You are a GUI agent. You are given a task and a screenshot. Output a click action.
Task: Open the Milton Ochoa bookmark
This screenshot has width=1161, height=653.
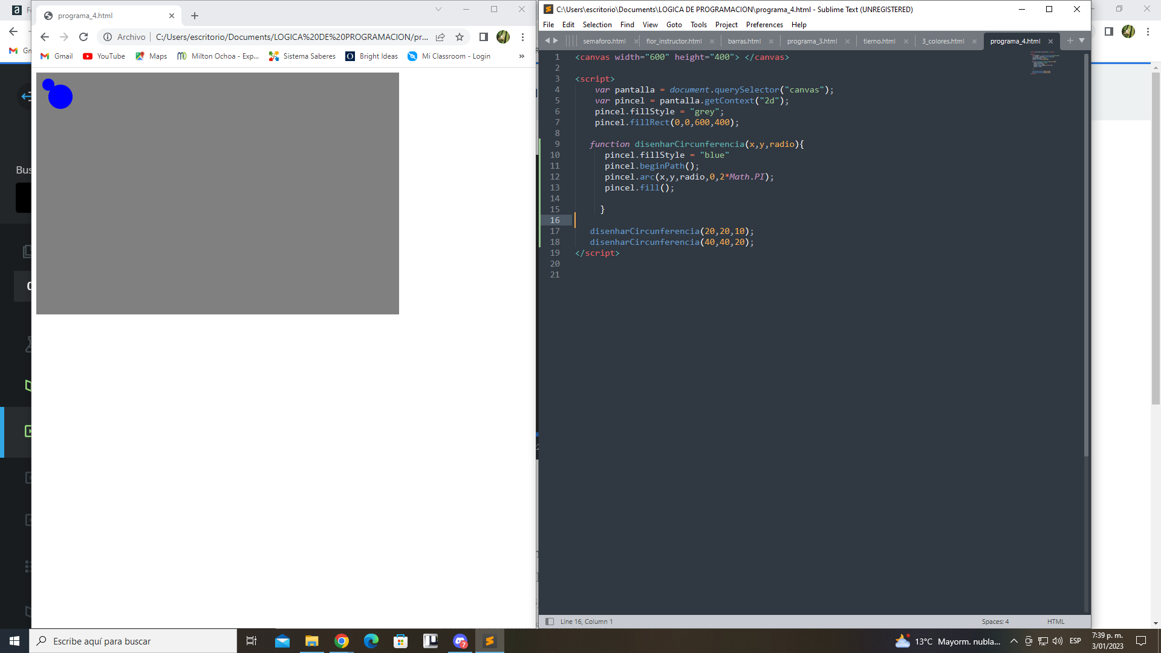218,56
